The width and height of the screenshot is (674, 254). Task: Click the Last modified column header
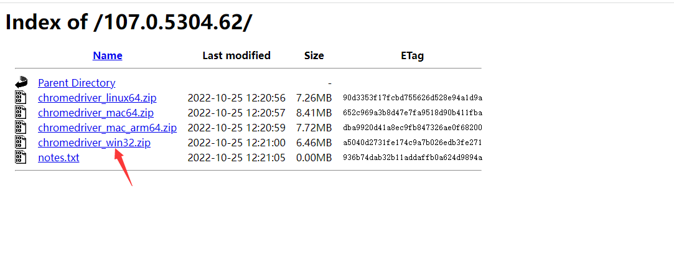coord(236,55)
